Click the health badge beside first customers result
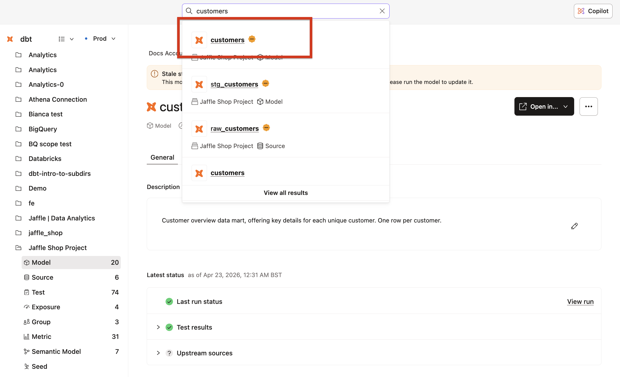620x377 pixels. click(252, 39)
